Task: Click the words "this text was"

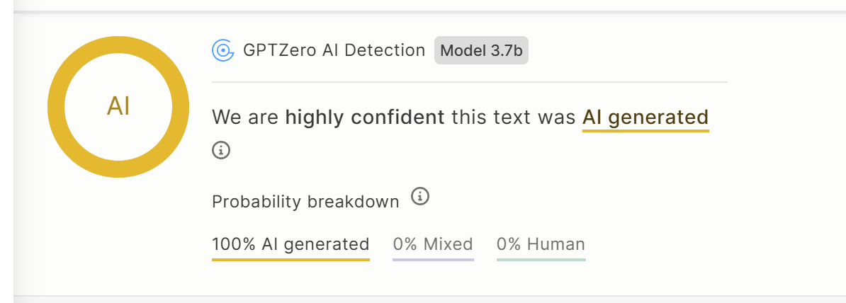Action: pyautogui.click(x=514, y=117)
